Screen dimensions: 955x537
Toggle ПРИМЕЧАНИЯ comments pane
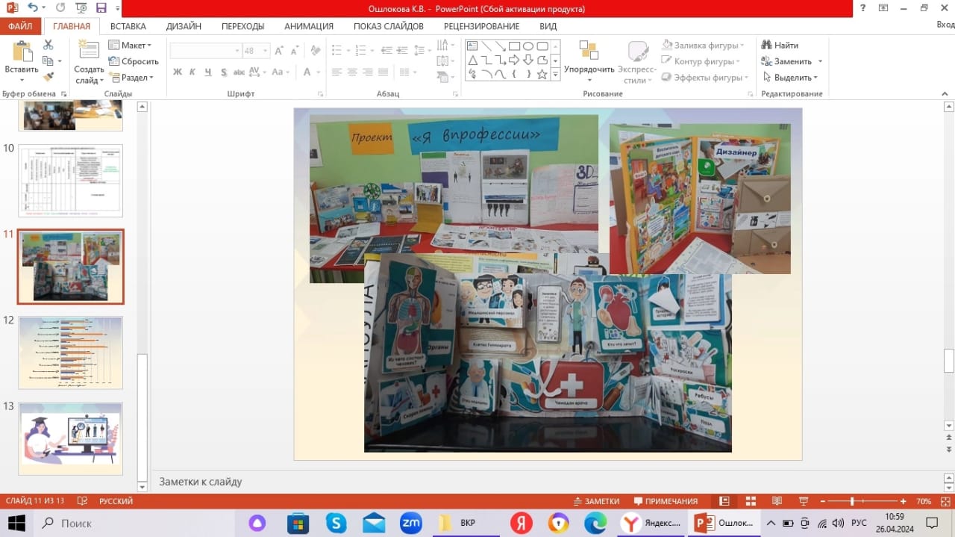(666, 501)
